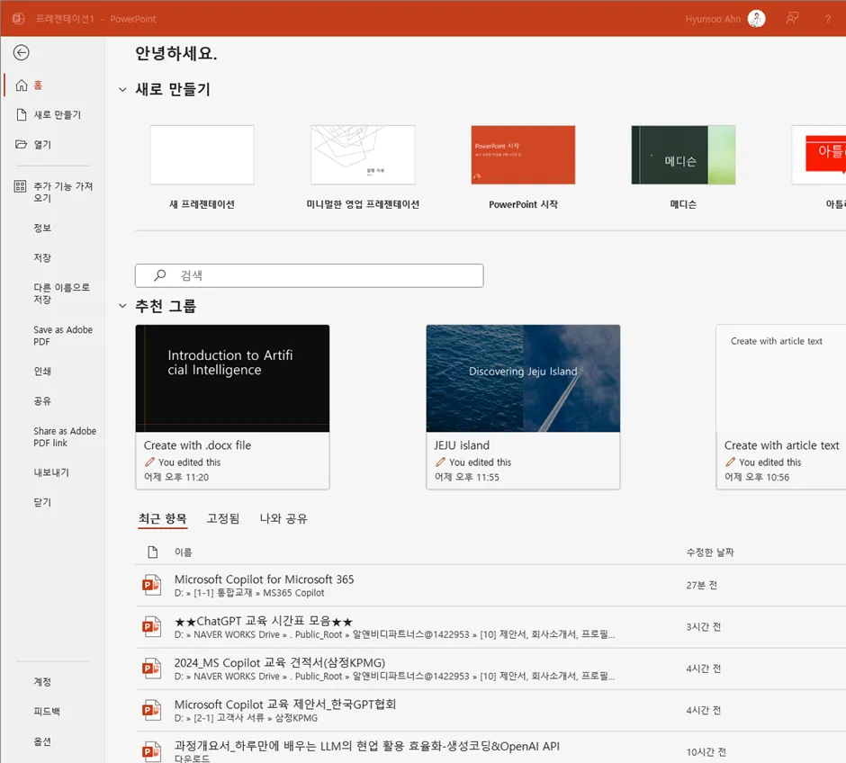The width and height of the screenshot is (846, 763).
Task: Click the pencil icon on JEJU island card
Action: tap(440, 462)
